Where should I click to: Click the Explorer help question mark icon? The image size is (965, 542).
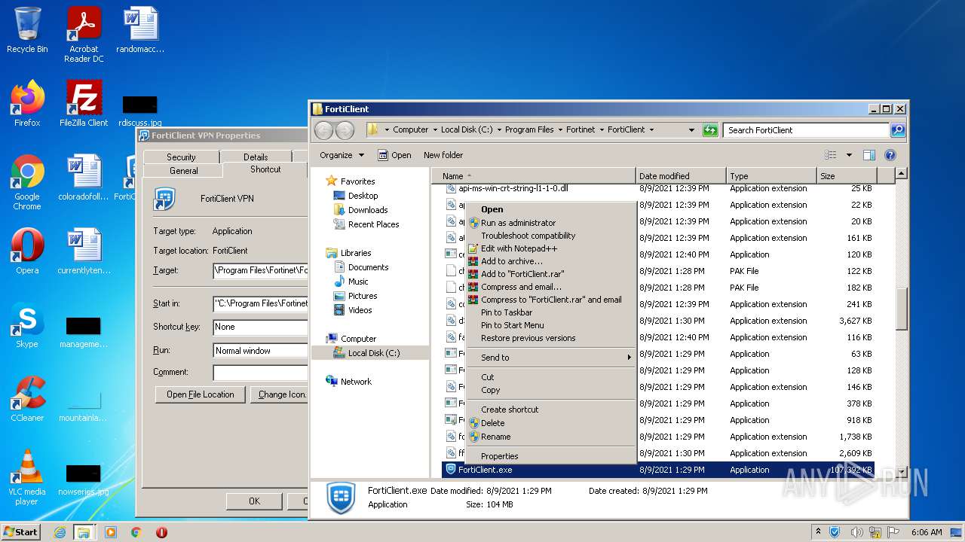890,155
